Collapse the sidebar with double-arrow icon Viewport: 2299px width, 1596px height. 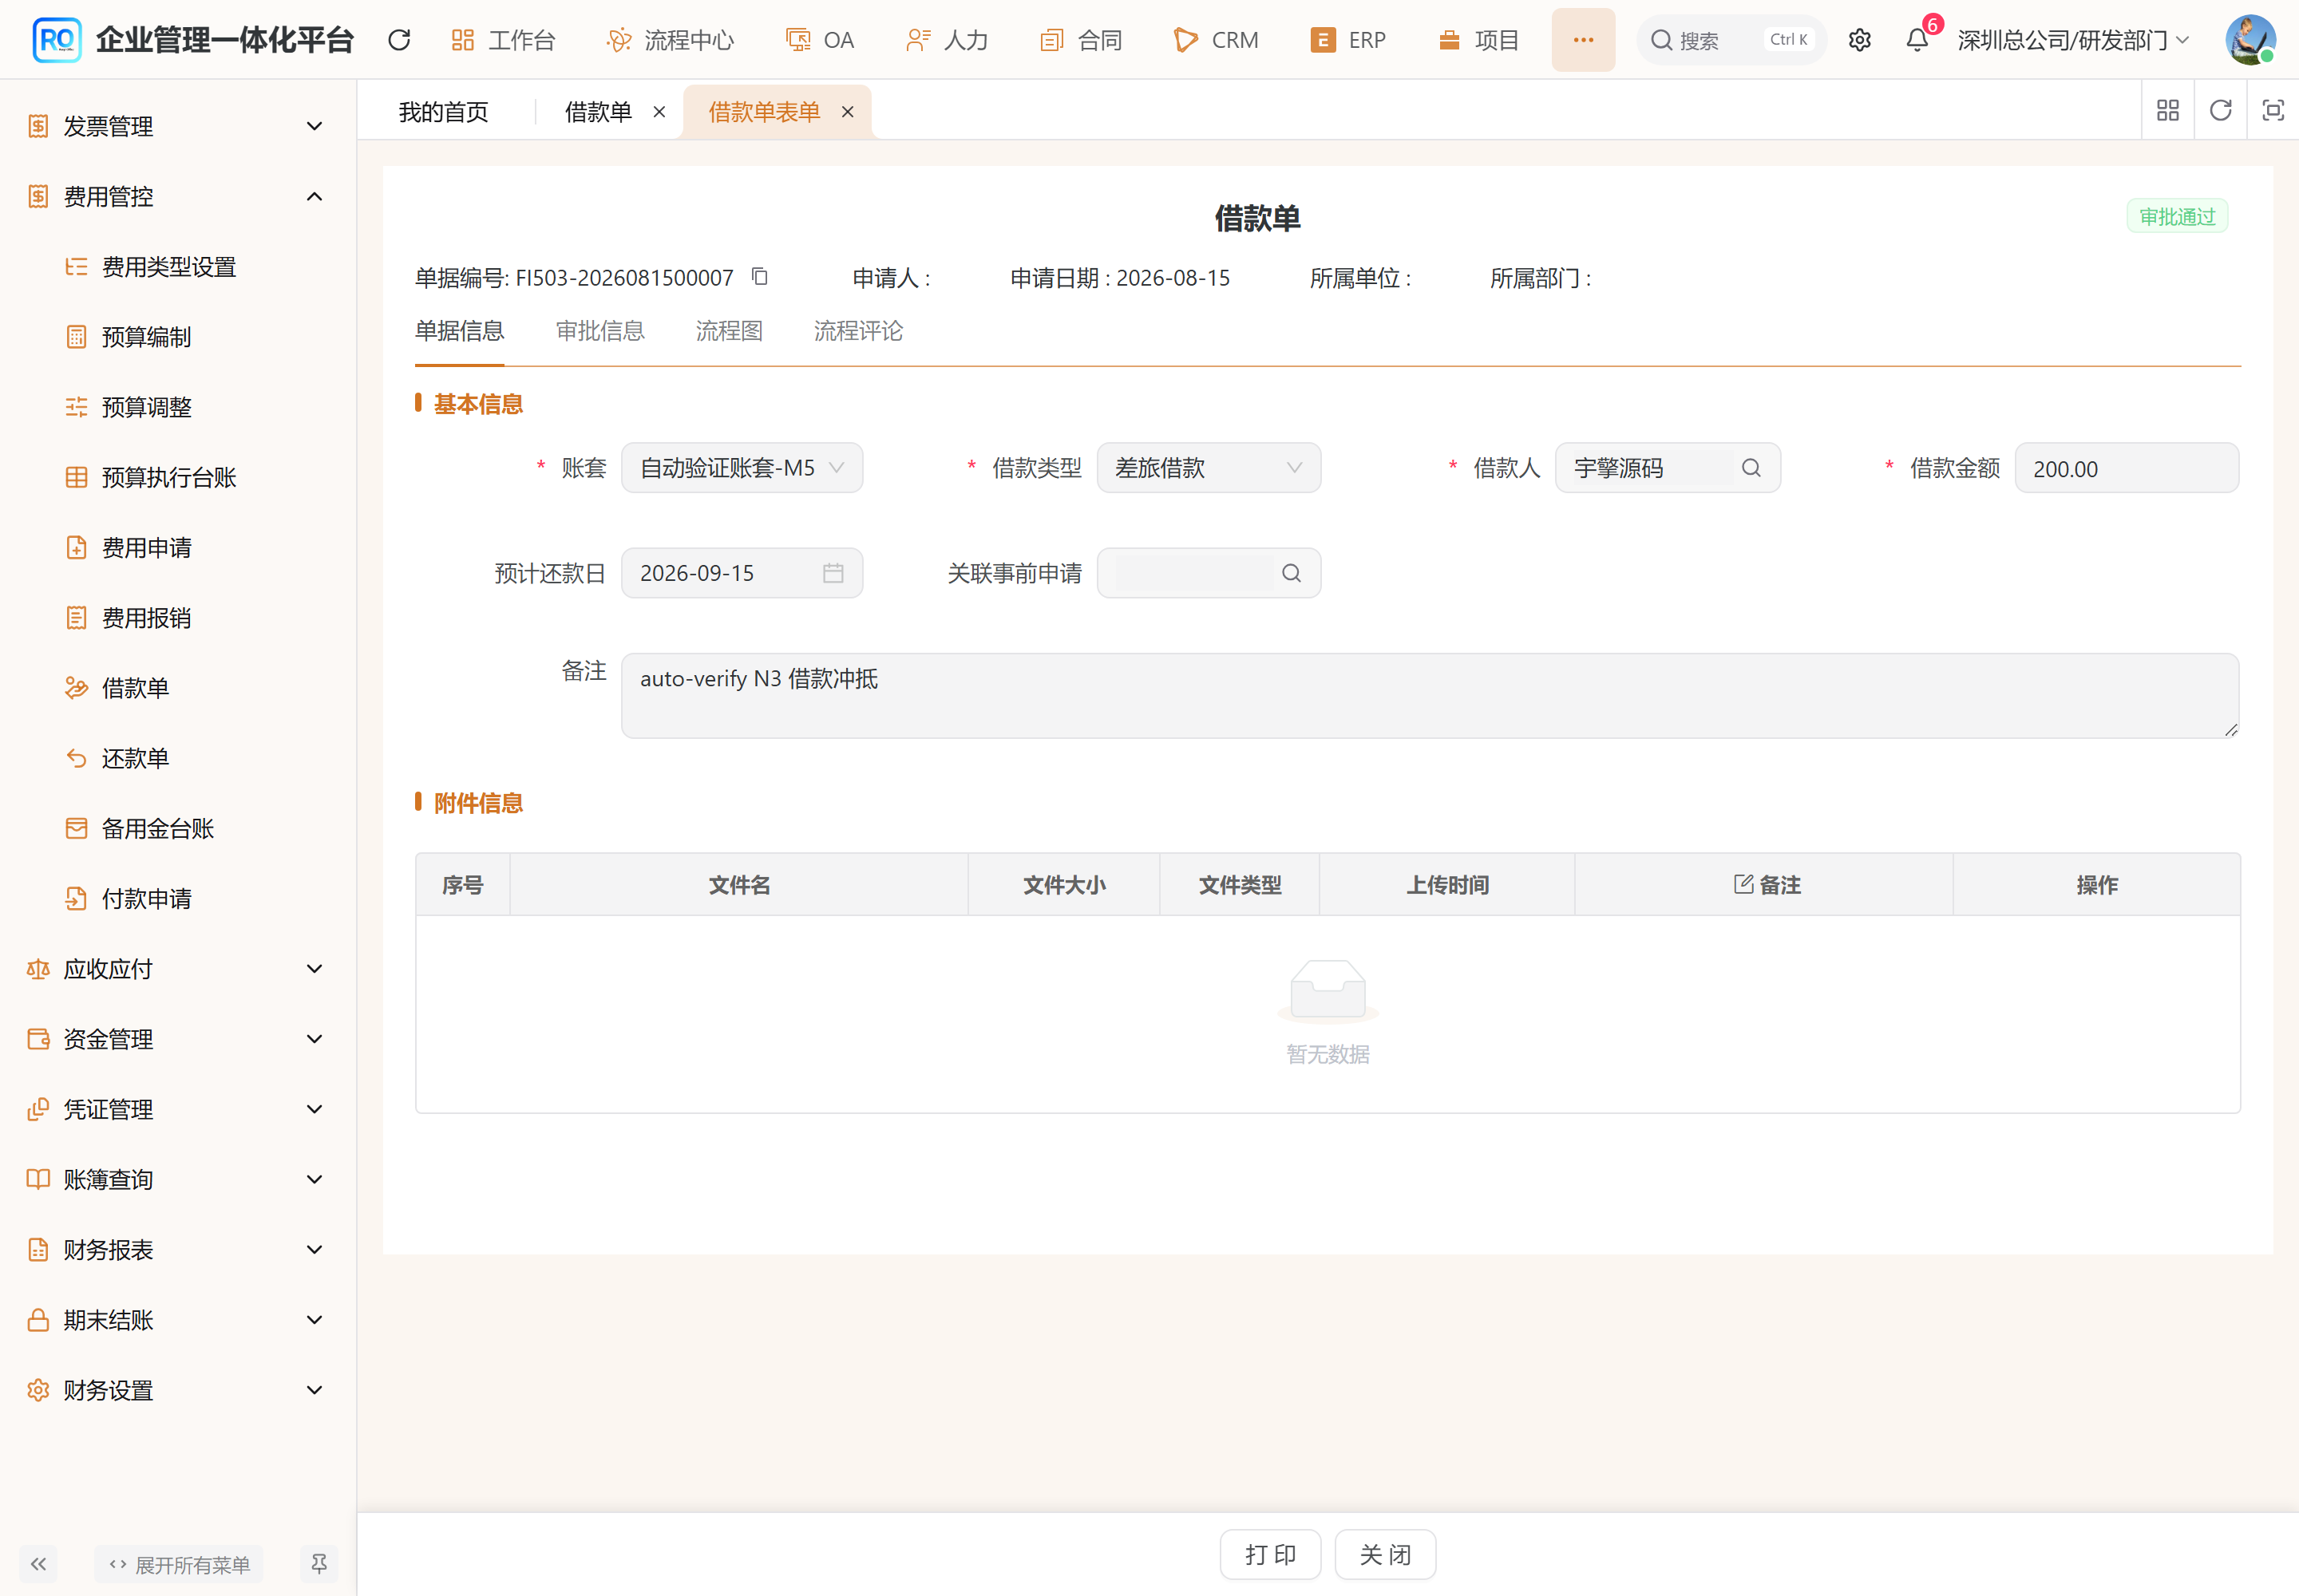click(38, 1564)
